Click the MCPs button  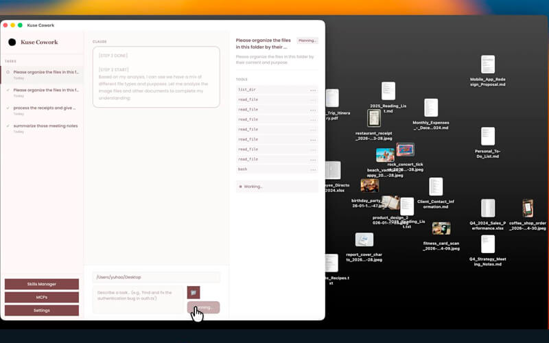click(x=42, y=297)
